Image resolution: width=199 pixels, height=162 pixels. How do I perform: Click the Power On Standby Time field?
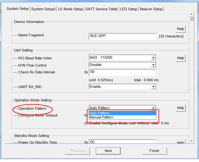pos(122,142)
